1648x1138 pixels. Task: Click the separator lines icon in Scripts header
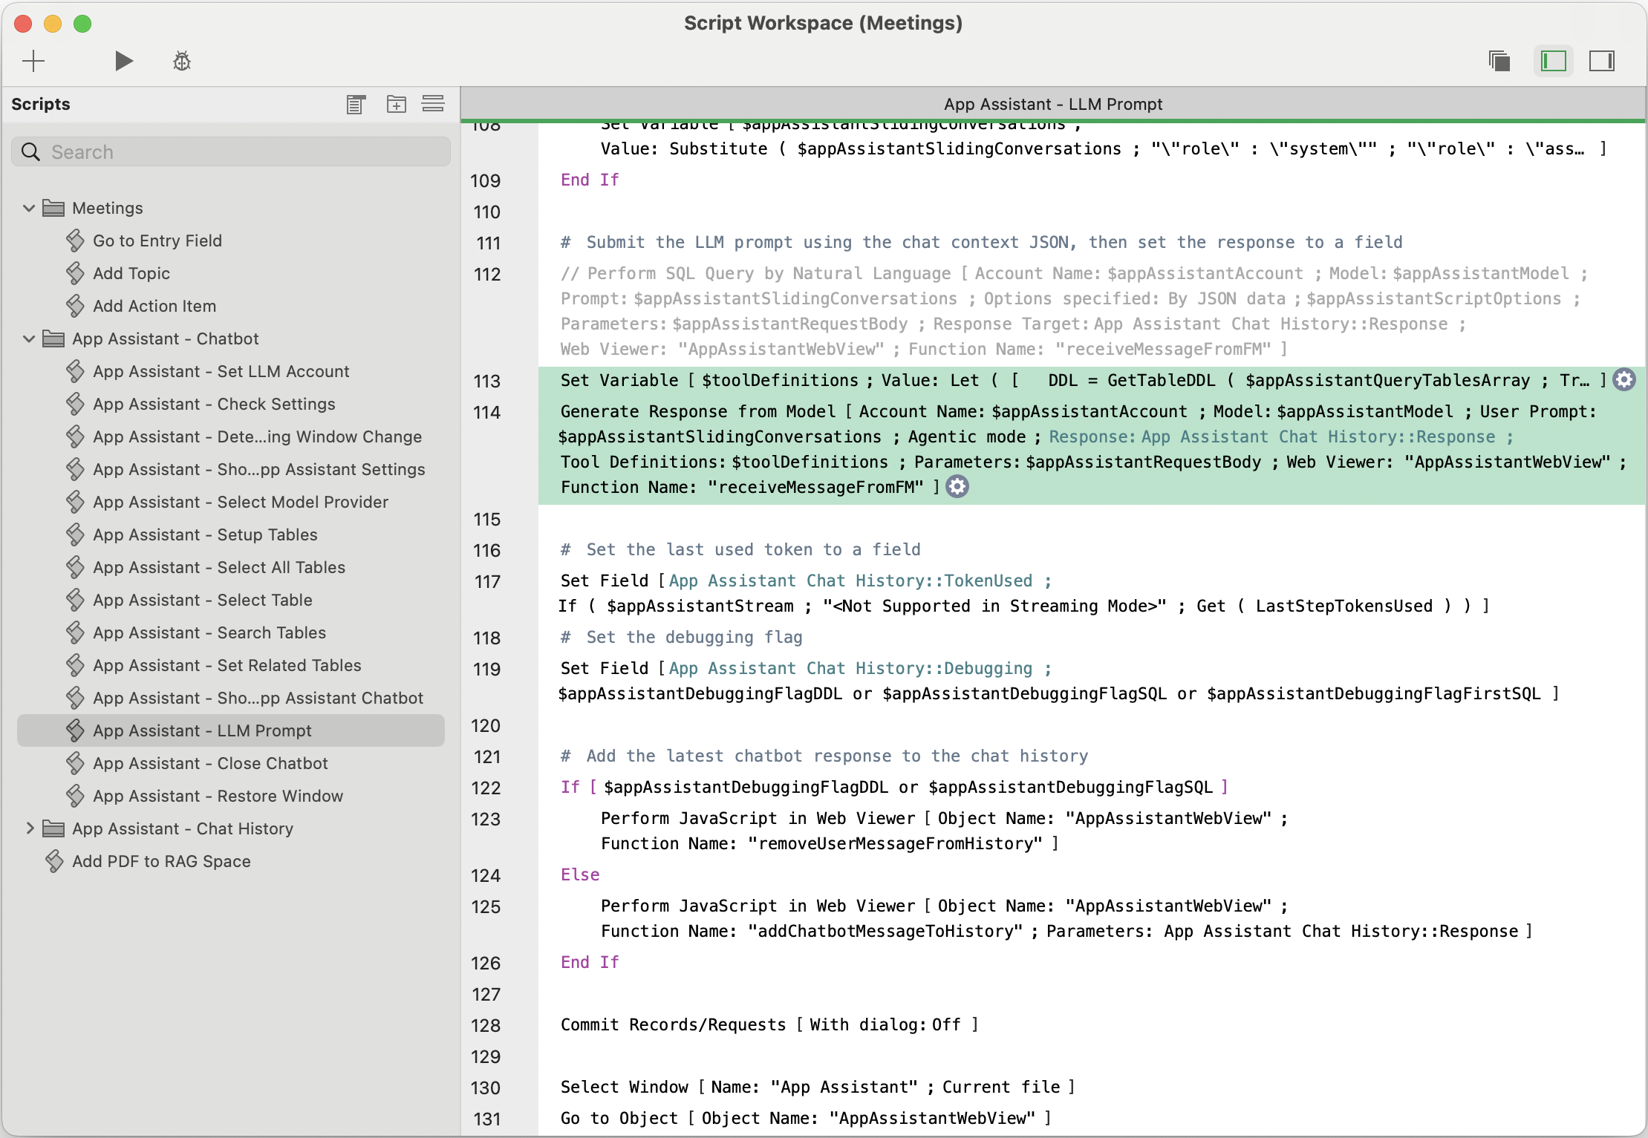433,105
